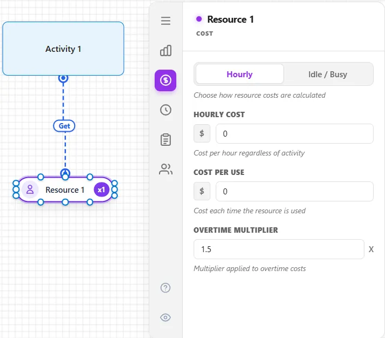This screenshot has height=338, width=385.
Task: Open the bar chart statistics panel icon
Action: tap(166, 51)
